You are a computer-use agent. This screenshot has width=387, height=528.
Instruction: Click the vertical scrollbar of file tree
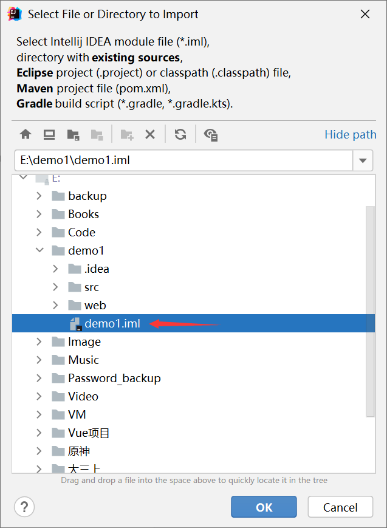(x=370, y=312)
